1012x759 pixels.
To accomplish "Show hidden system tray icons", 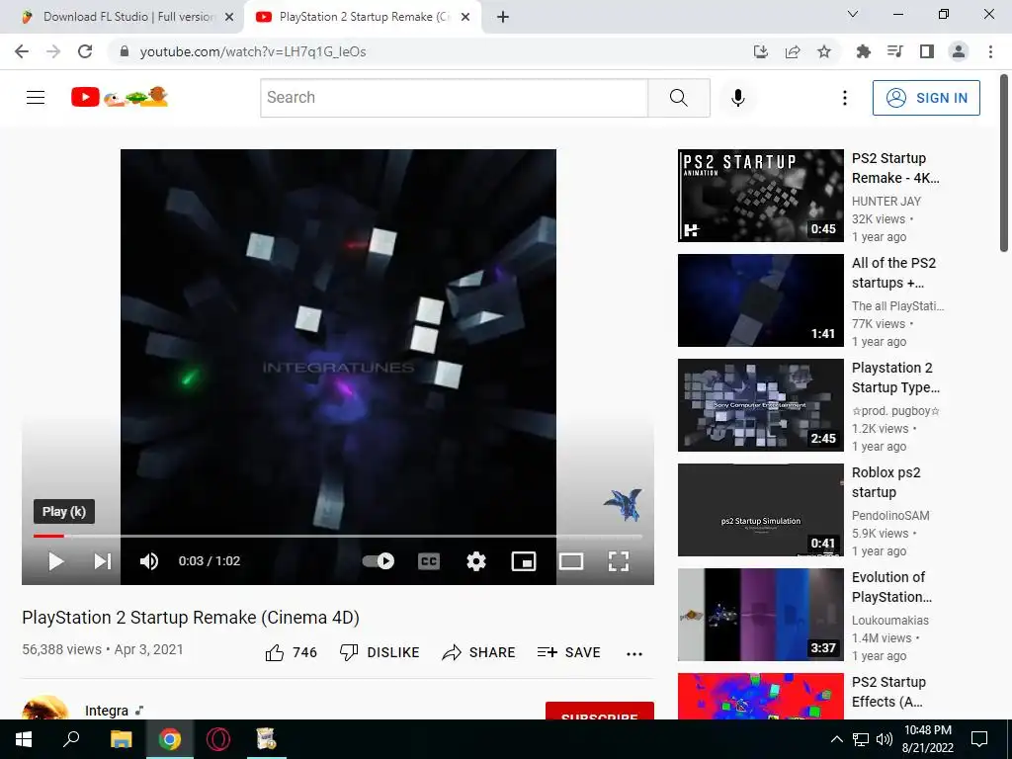I will [836, 739].
